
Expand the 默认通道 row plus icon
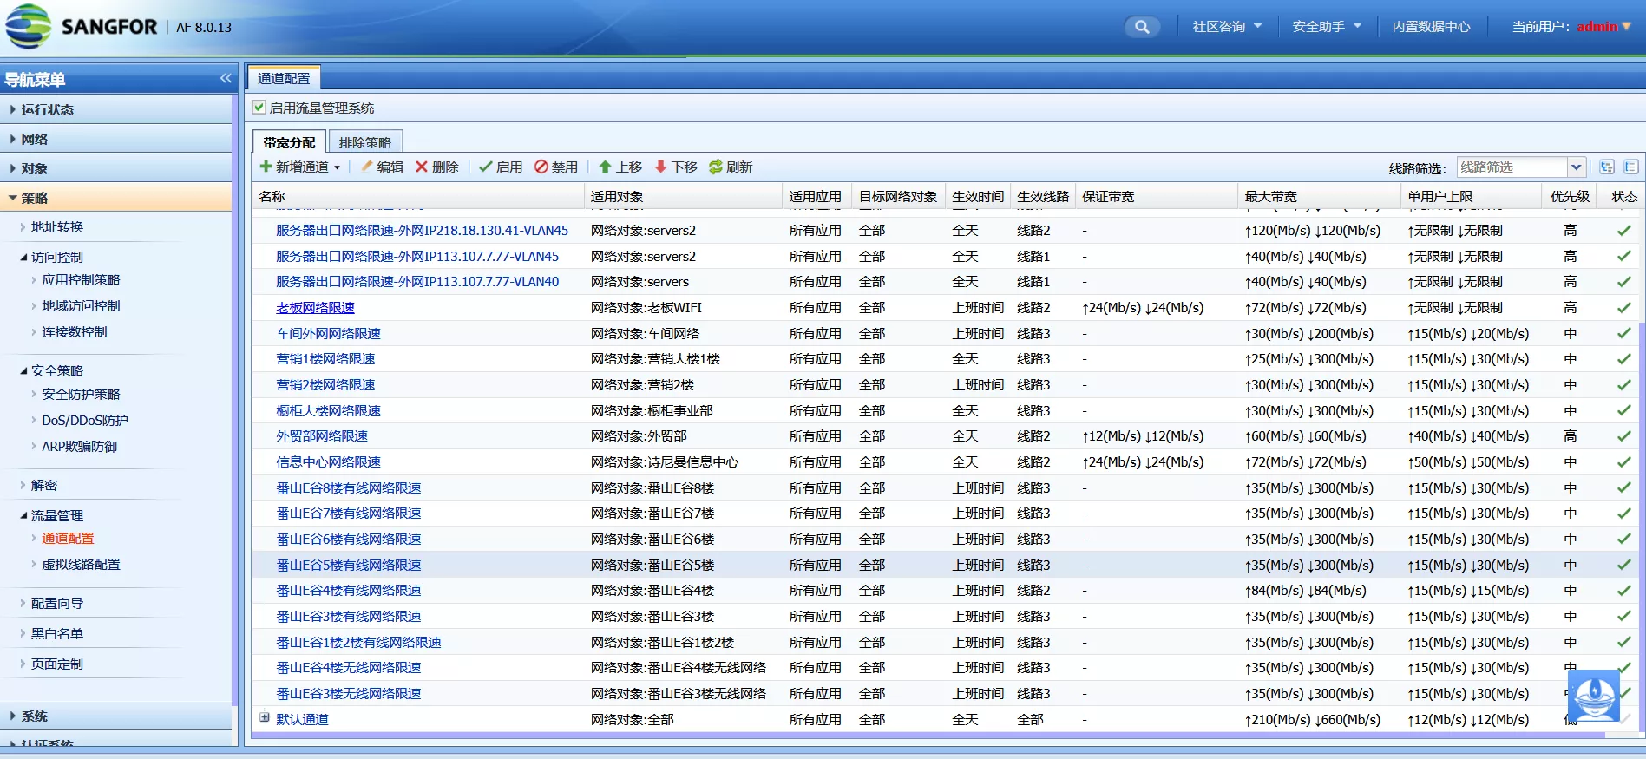pos(265,718)
